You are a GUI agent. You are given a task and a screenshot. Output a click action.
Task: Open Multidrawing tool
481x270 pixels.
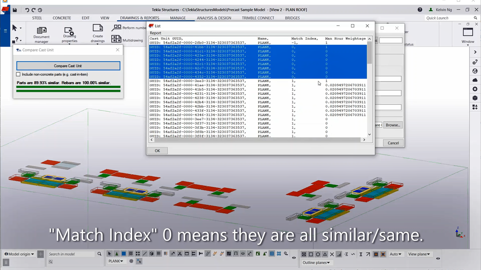point(127,39)
